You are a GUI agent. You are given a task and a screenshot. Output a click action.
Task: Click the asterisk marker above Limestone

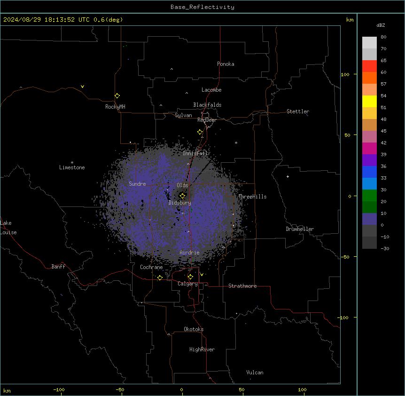coord(72,163)
